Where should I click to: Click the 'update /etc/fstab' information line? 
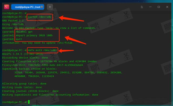[38, 43]
